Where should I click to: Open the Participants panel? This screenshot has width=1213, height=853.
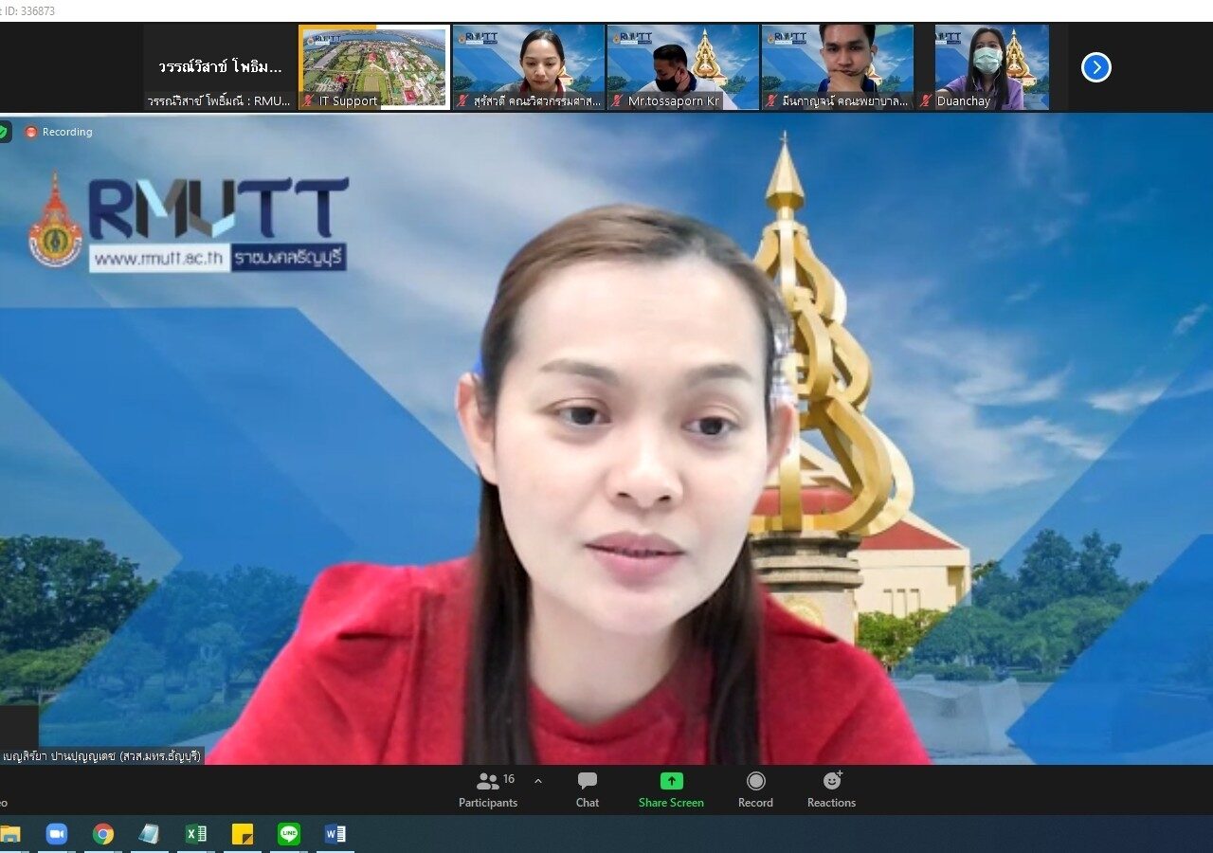pyautogui.click(x=489, y=789)
